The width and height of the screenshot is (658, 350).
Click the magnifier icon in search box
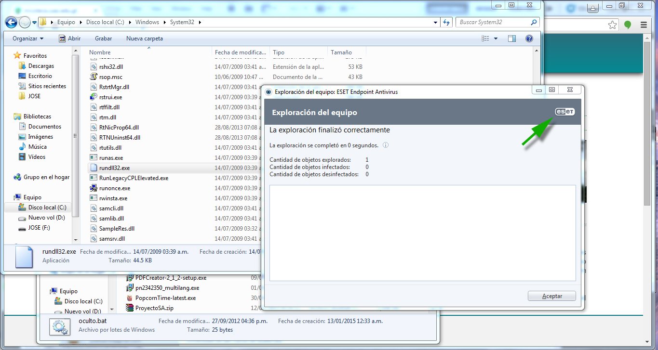pos(534,22)
